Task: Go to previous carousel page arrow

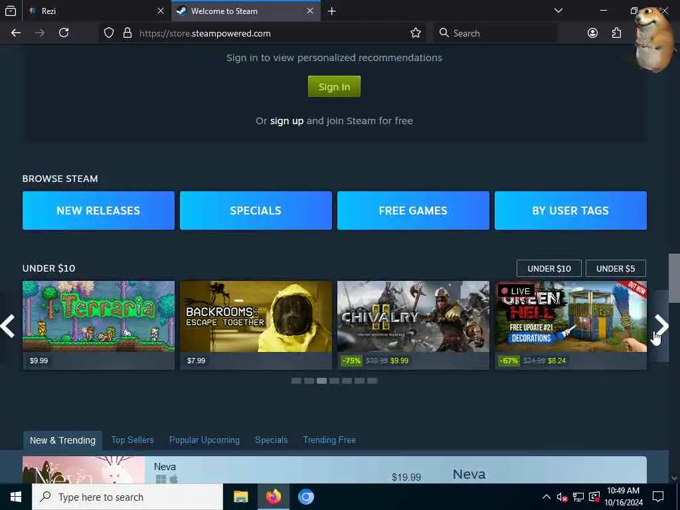Action: click(8, 326)
